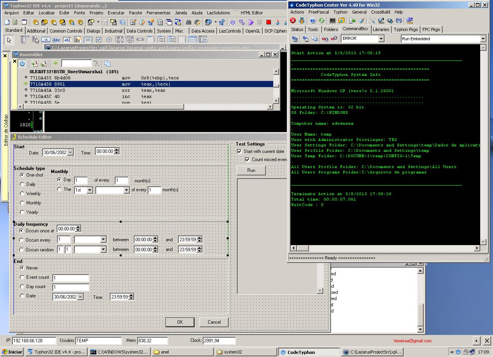Open the Executar menu in Typhon32 IDE
This screenshot has height=357, width=493.
click(x=116, y=13)
